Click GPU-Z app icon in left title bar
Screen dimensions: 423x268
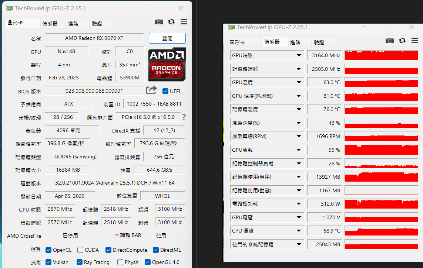click(x=10, y=8)
